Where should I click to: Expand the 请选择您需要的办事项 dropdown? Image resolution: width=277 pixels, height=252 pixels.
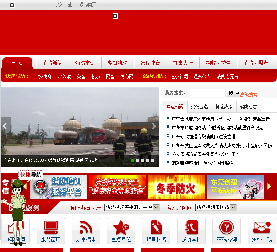(x=132, y=207)
